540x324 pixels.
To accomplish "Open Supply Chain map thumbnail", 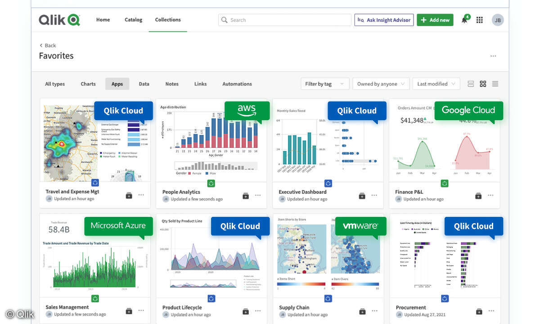I will 328,256.
